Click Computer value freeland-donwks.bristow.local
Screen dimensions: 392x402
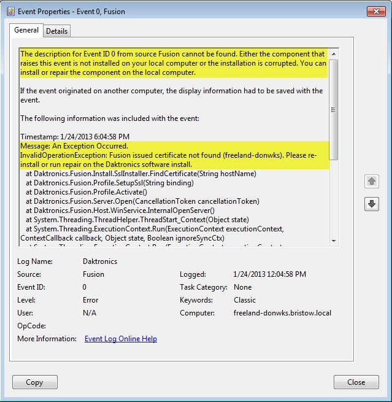coord(282,313)
